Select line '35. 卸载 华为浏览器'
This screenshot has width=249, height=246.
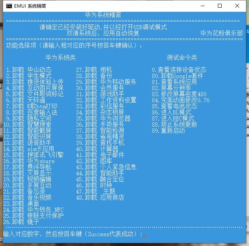[x=103, y=119]
